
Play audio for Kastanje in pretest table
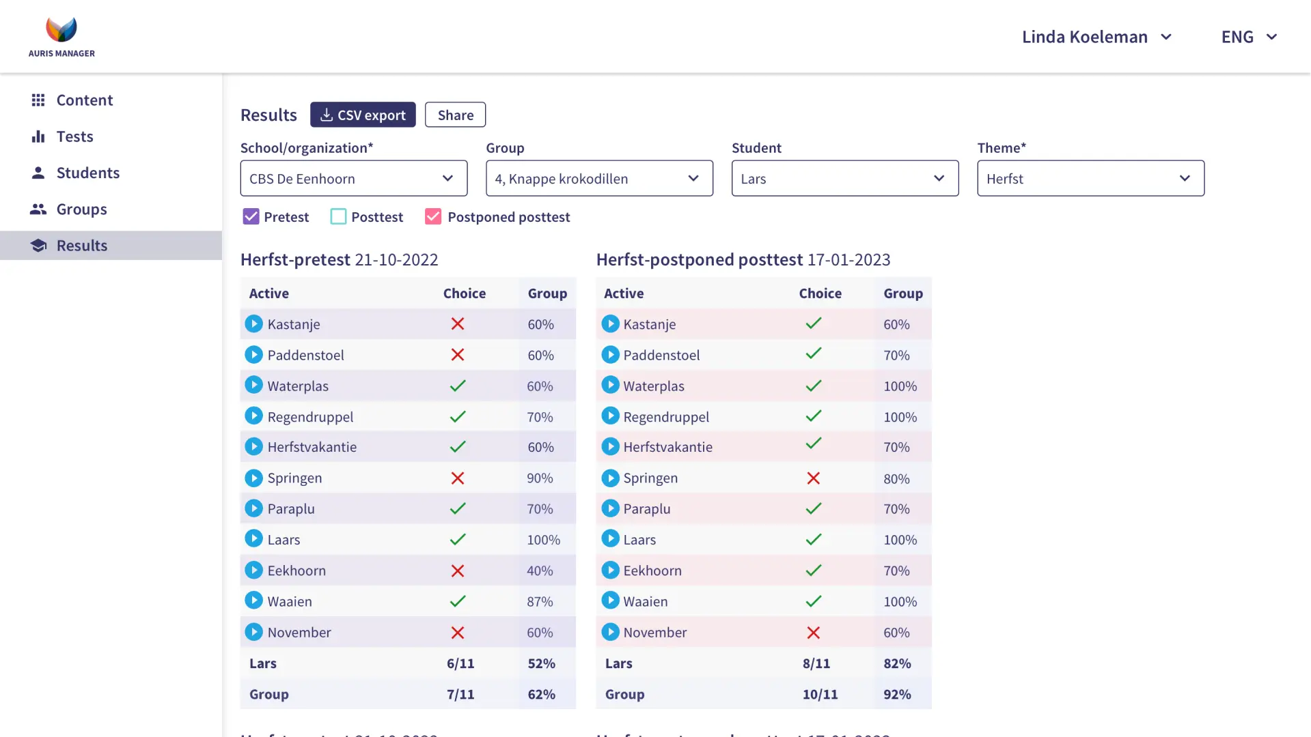click(253, 323)
